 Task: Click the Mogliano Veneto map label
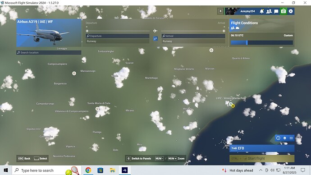click(184, 69)
